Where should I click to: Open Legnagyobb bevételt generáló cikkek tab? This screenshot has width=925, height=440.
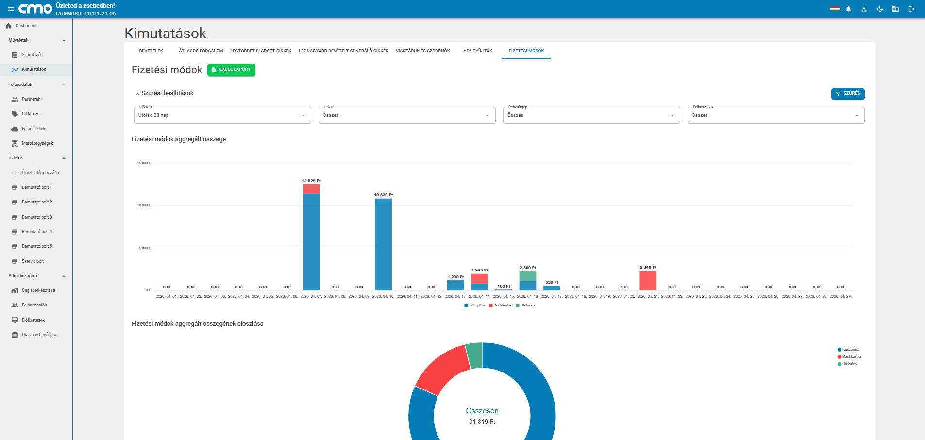[x=344, y=51]
